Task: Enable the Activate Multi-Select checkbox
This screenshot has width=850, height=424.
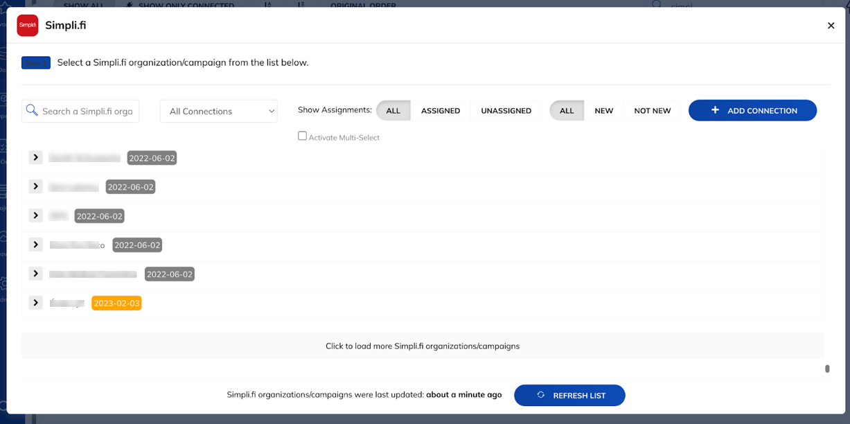Action: 302,136
